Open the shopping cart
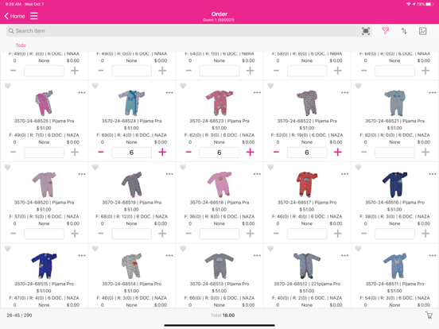 (x=429, y=315)
